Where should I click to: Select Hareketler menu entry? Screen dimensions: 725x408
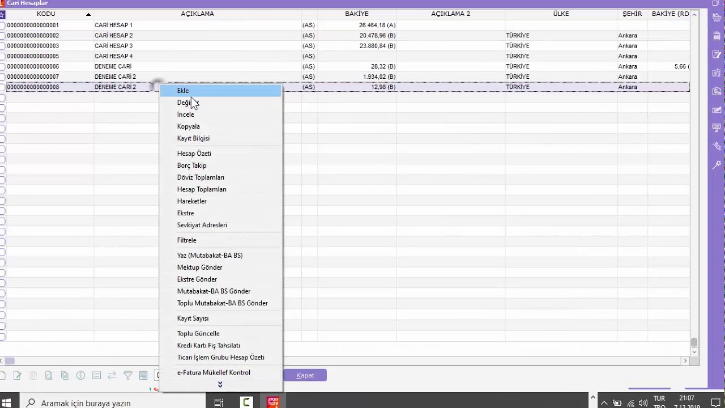(x=220, y=201)
